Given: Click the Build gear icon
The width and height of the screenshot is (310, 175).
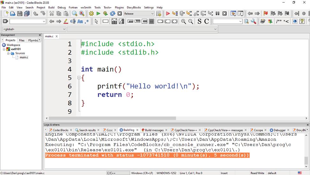Looking at the screenshot, I should point(92,14).
